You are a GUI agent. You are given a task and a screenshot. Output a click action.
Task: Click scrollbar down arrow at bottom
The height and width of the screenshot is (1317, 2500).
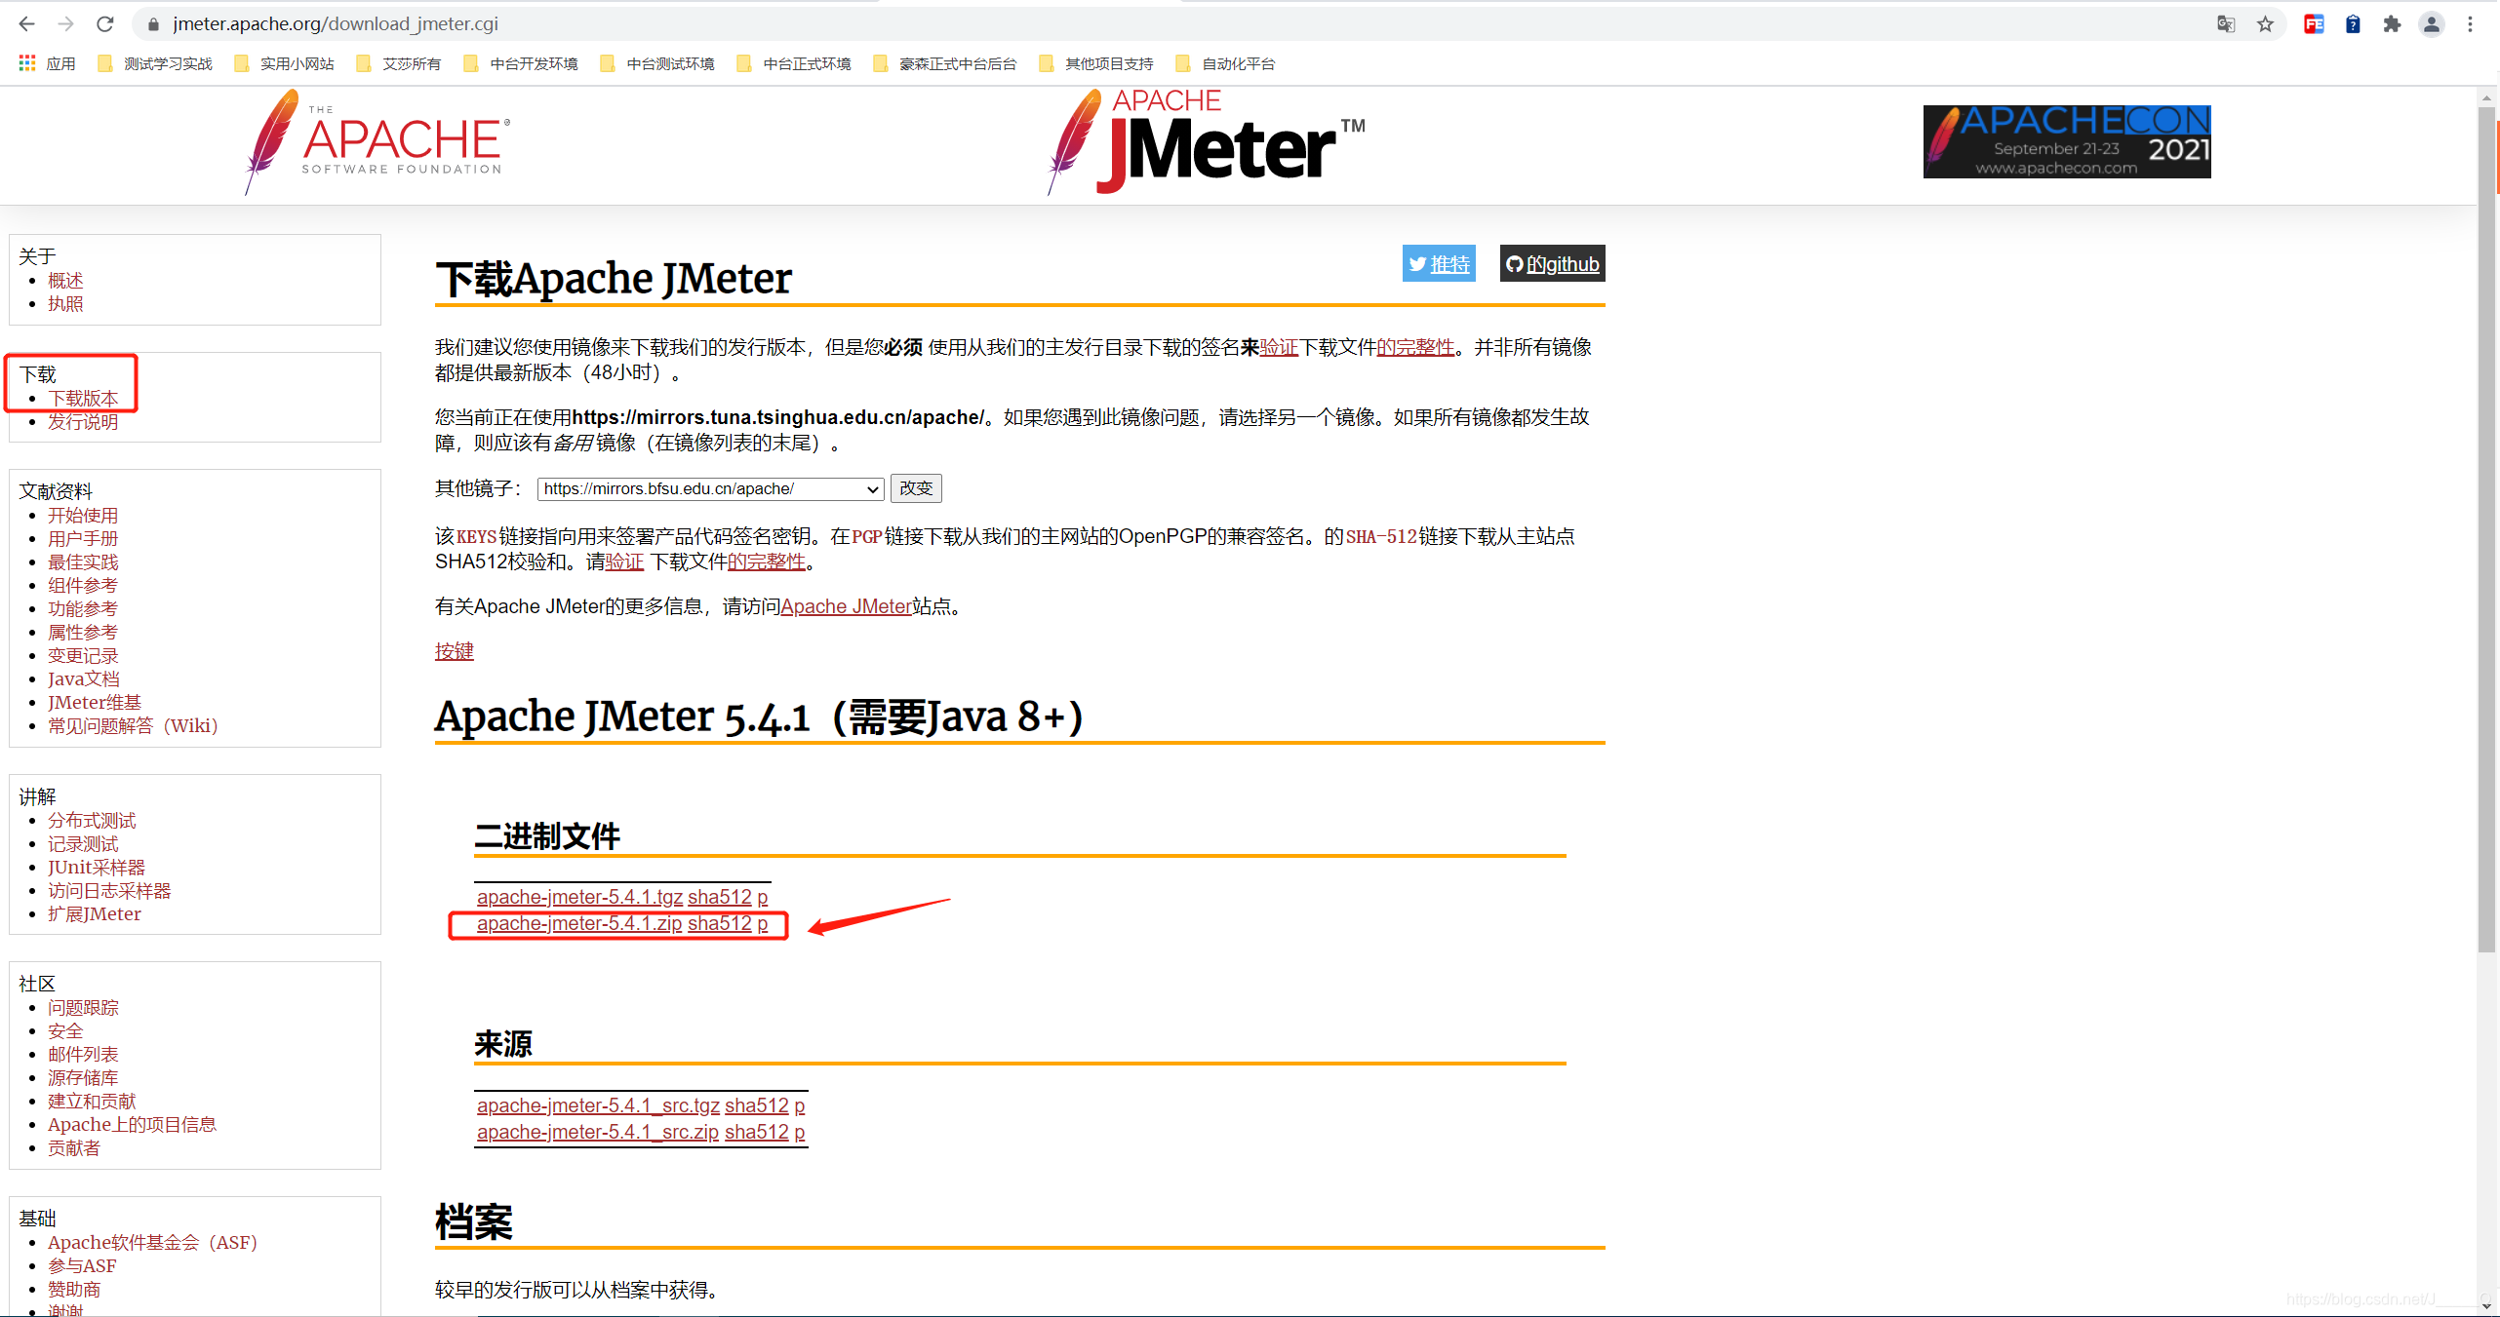(2486, 1304)
